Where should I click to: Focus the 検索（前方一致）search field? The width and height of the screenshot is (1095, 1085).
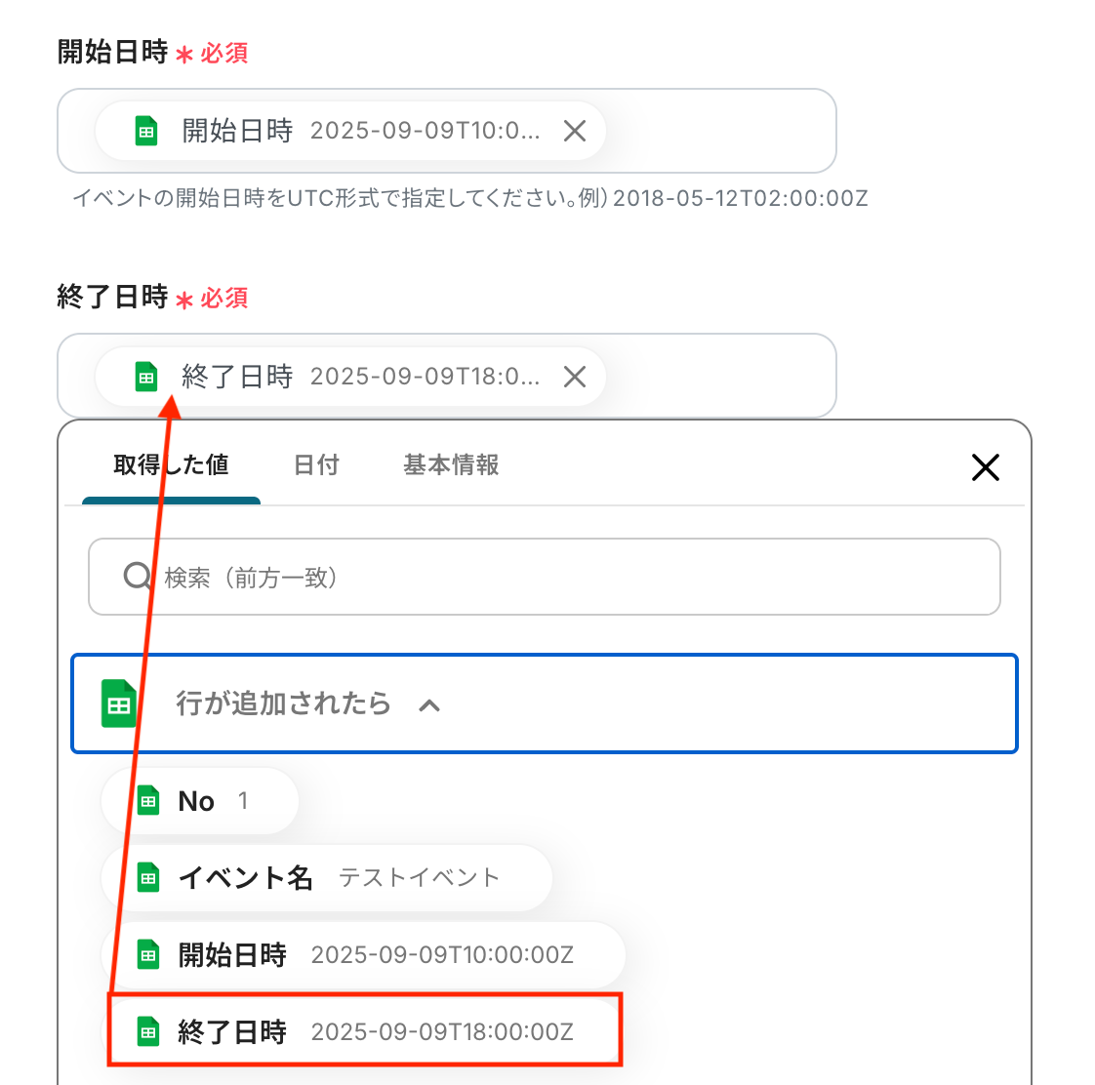coord(566,578)
